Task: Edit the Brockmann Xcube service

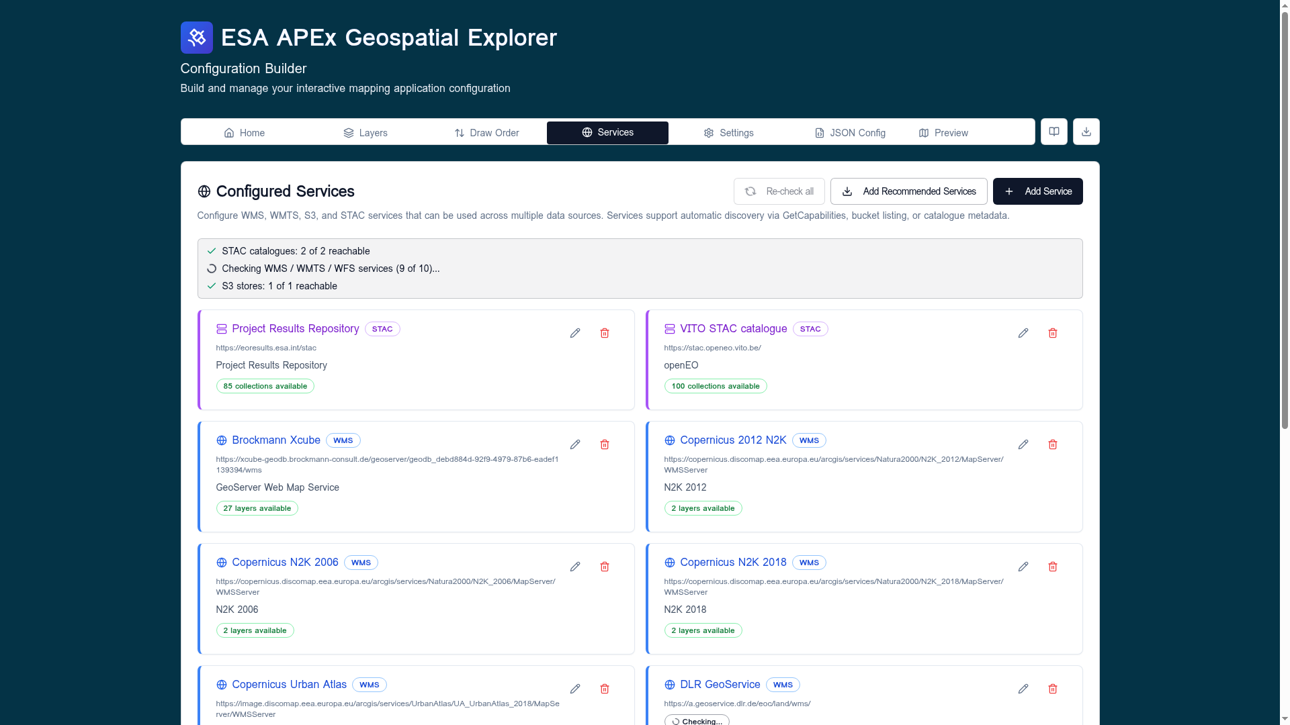Action: click(x=575, y=445)
